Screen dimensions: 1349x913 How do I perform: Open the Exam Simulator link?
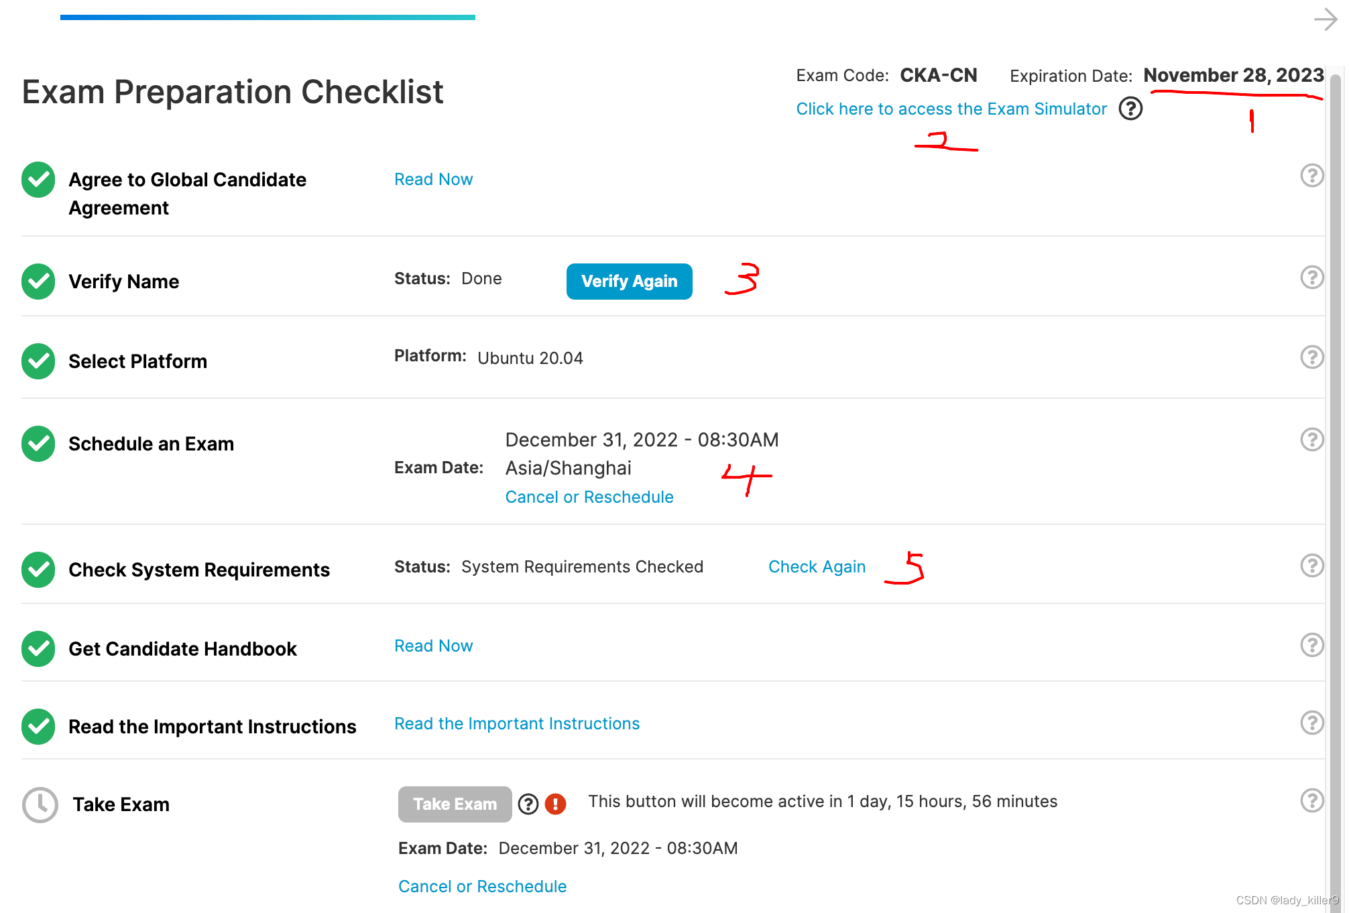951,108
